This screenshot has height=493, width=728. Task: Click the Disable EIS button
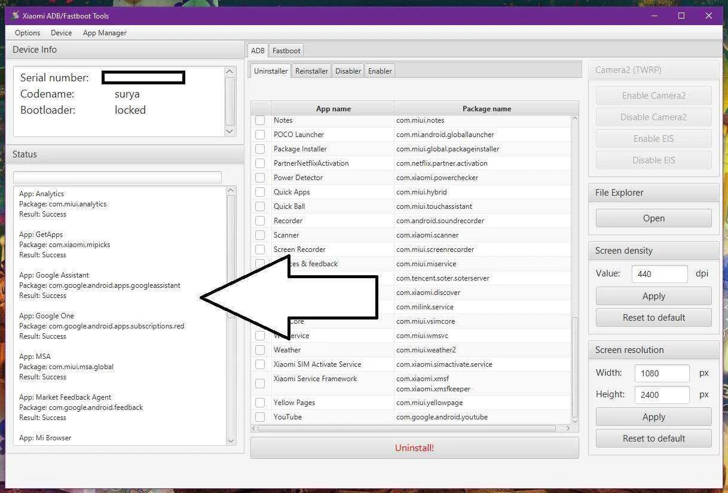pyautogui.click(x=653, y=160)
